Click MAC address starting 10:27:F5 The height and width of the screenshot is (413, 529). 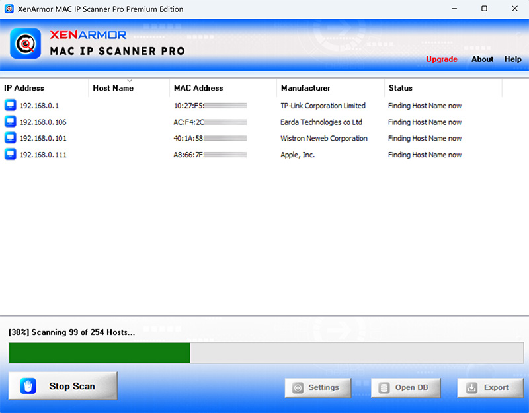[x=210, y=106]
